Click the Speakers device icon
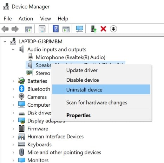Viewport: 164px width, 163px height. [30, 65]
